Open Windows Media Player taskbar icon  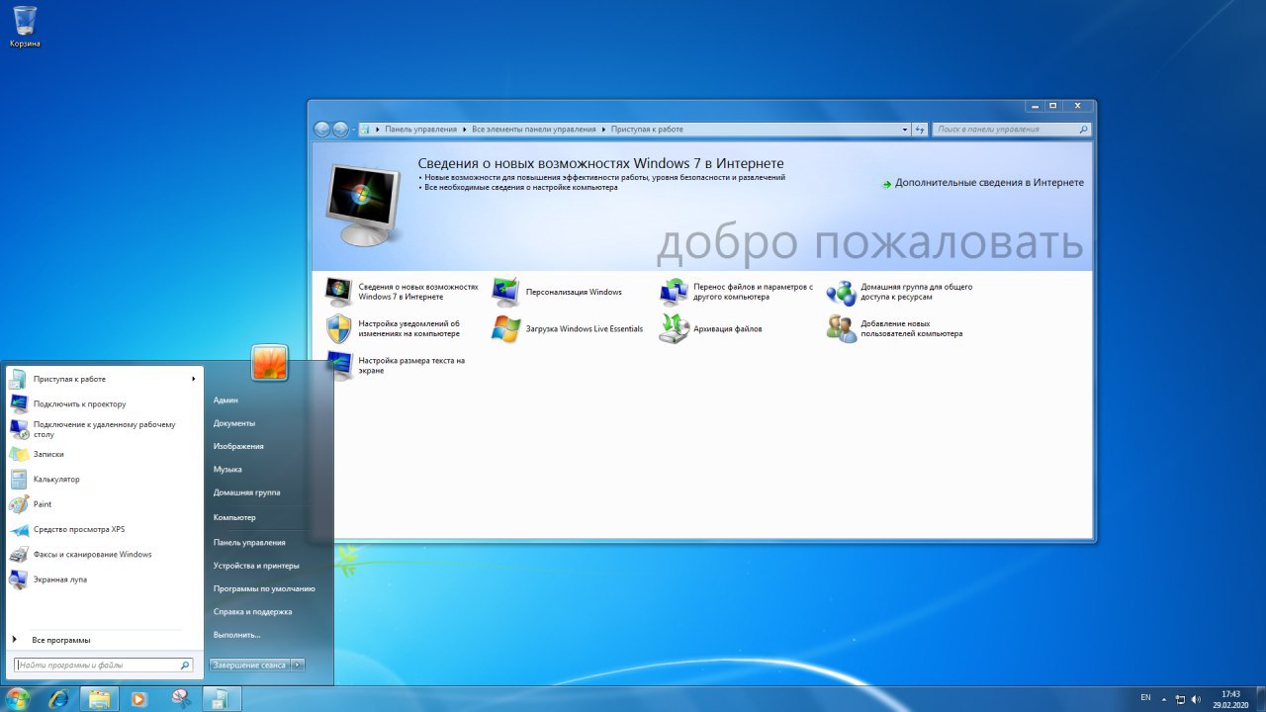point(139,698)
